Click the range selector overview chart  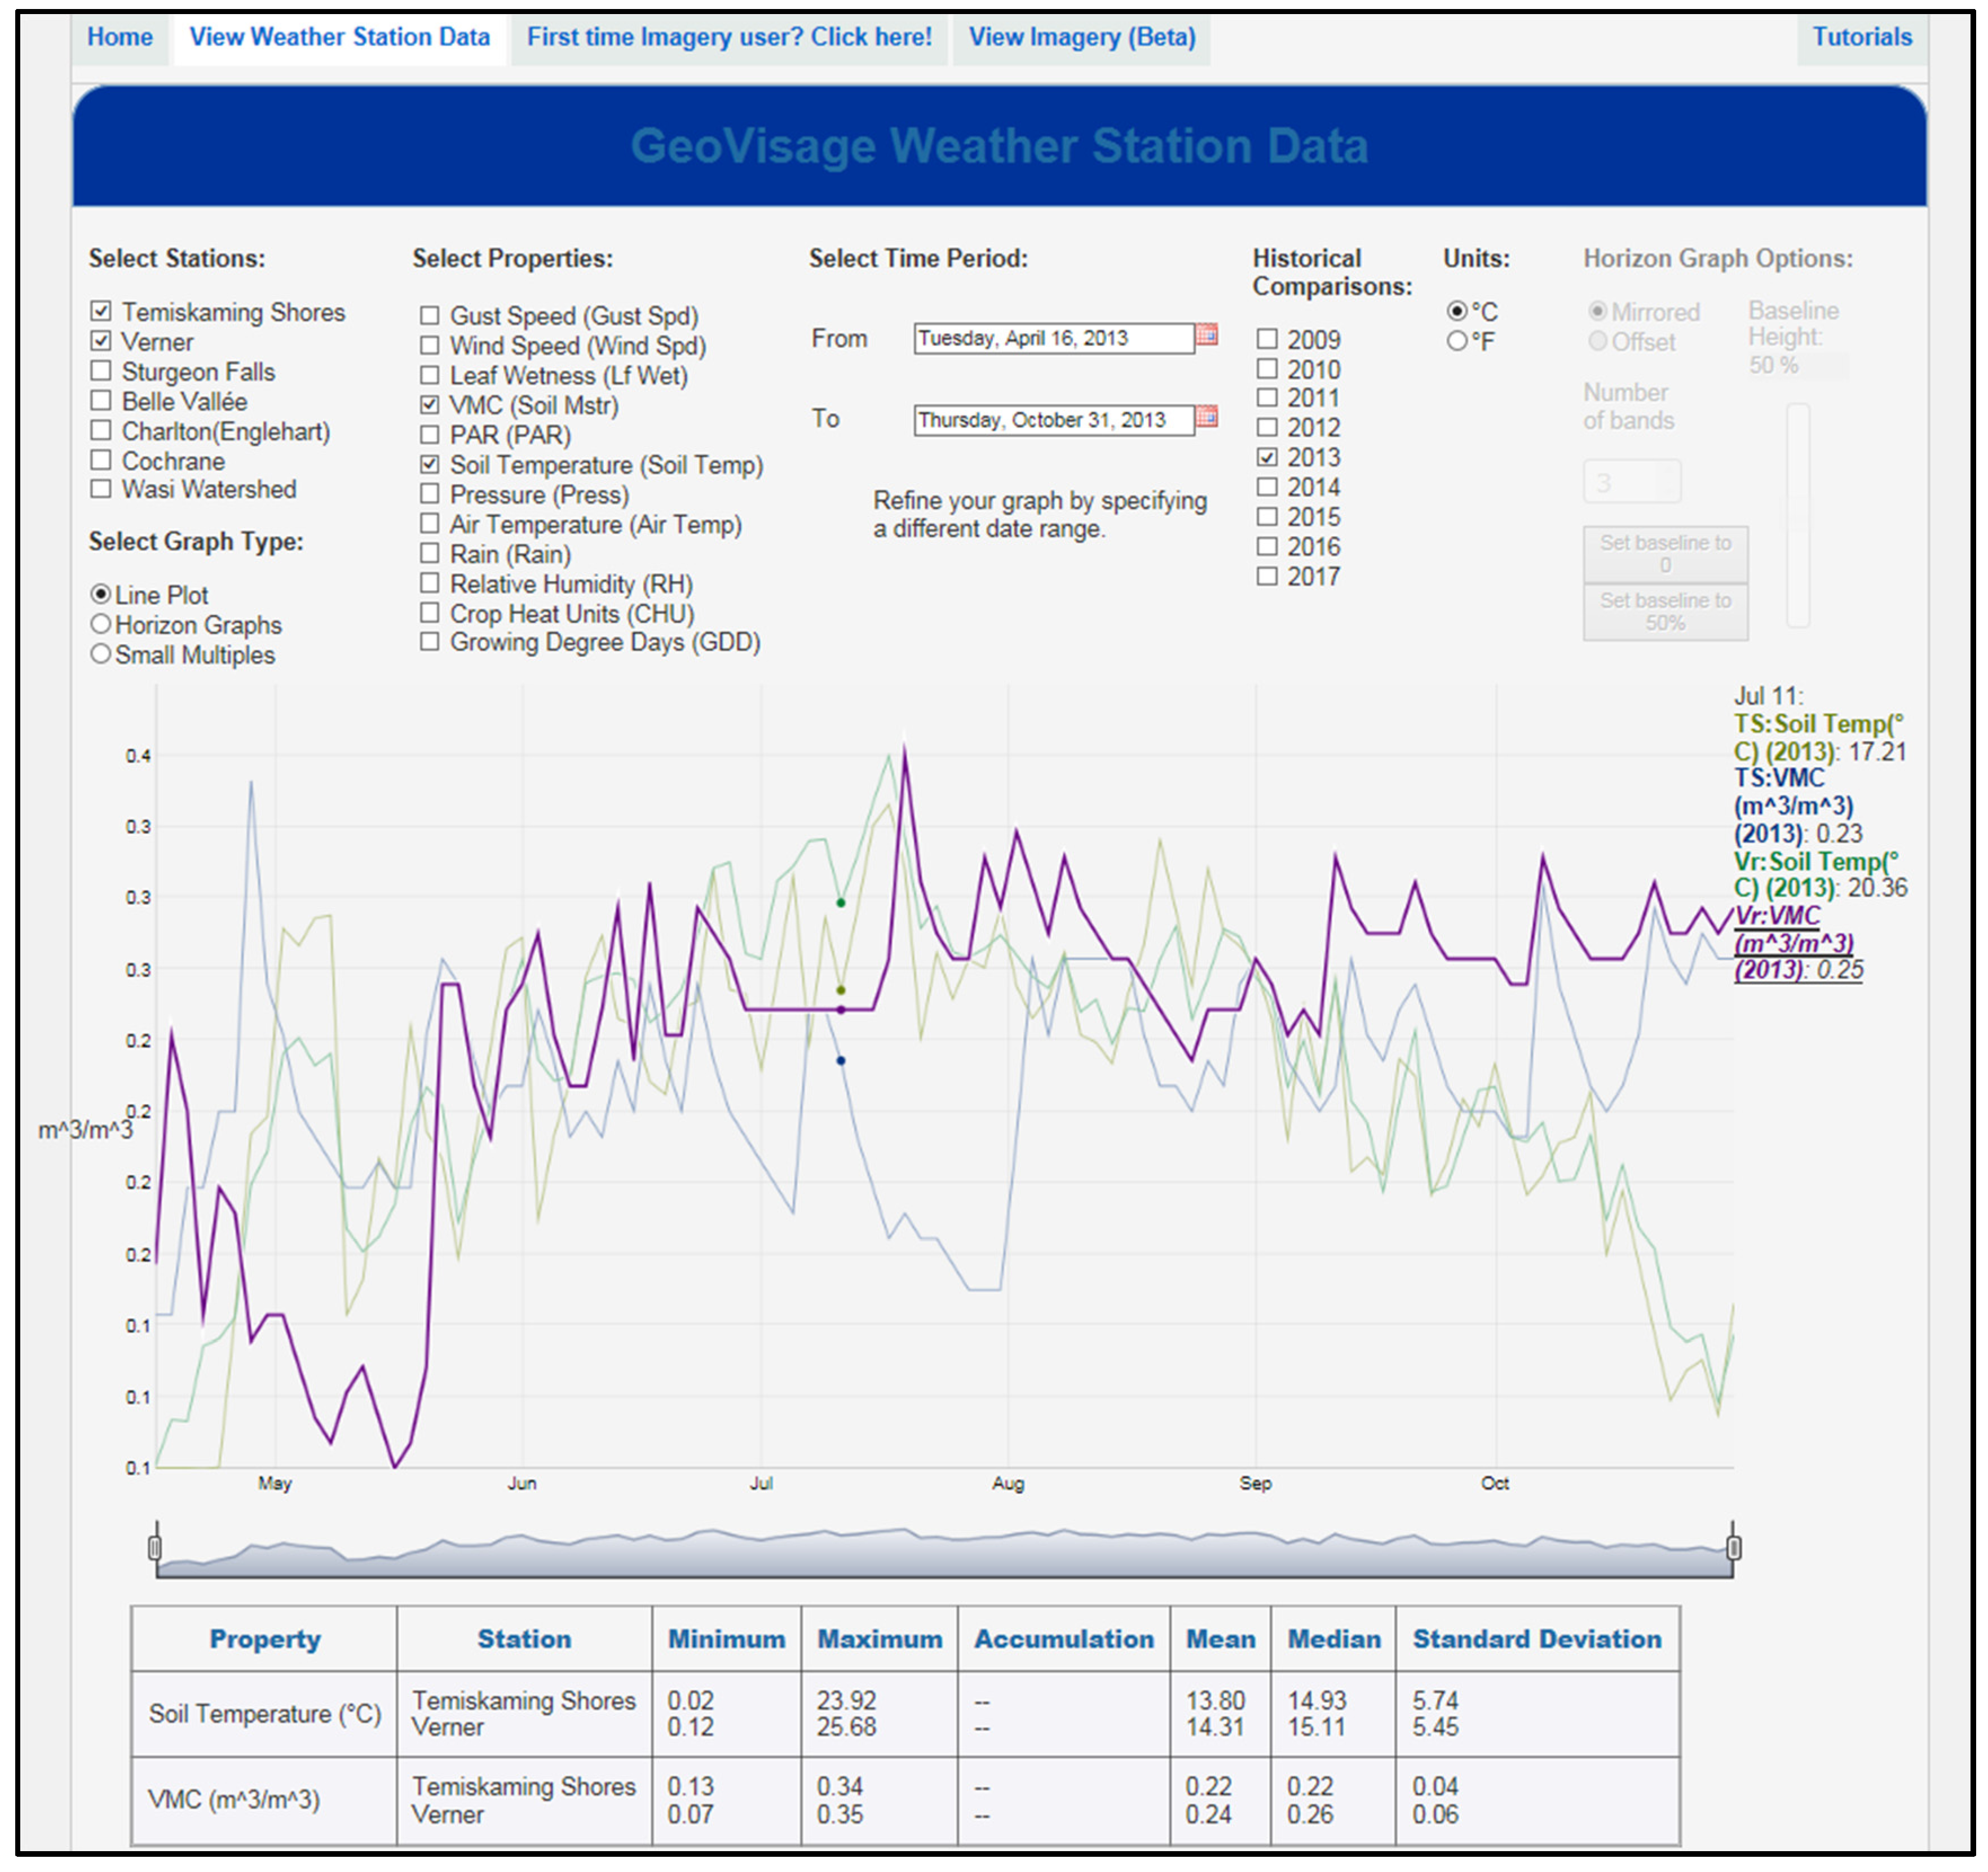click(x=944, y=1552)
